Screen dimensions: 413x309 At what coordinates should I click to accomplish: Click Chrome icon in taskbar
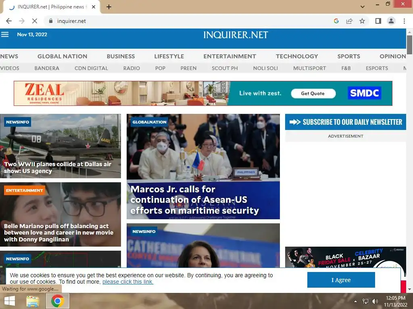(58, 301)
